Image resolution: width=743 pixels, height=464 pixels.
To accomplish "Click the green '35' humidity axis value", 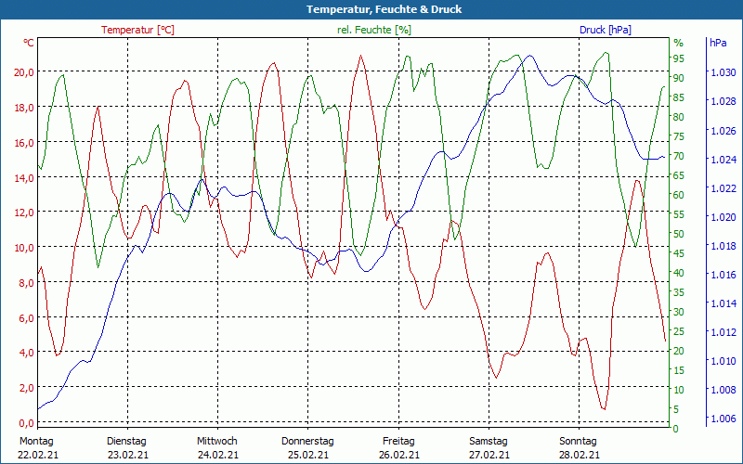I will coord(679,292).
